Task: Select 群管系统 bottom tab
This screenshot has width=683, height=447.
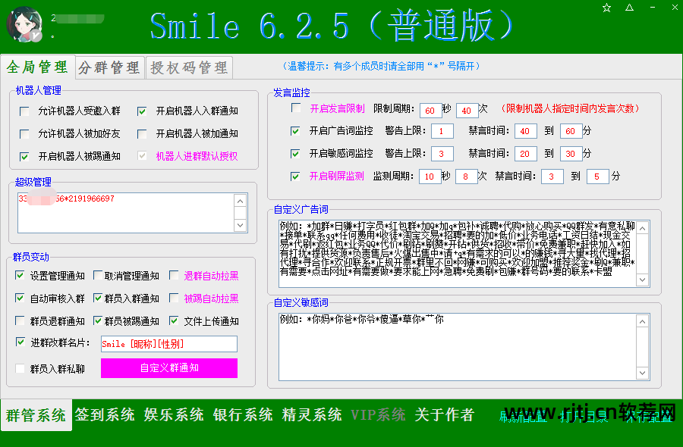Action: click(x=36, y=415)
